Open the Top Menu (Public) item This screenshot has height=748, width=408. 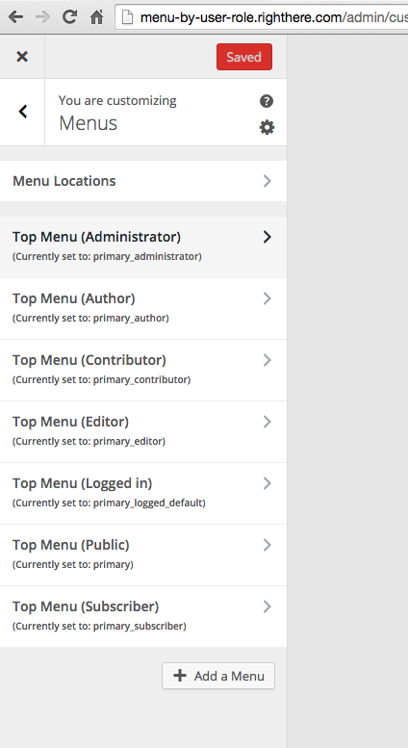143,555
